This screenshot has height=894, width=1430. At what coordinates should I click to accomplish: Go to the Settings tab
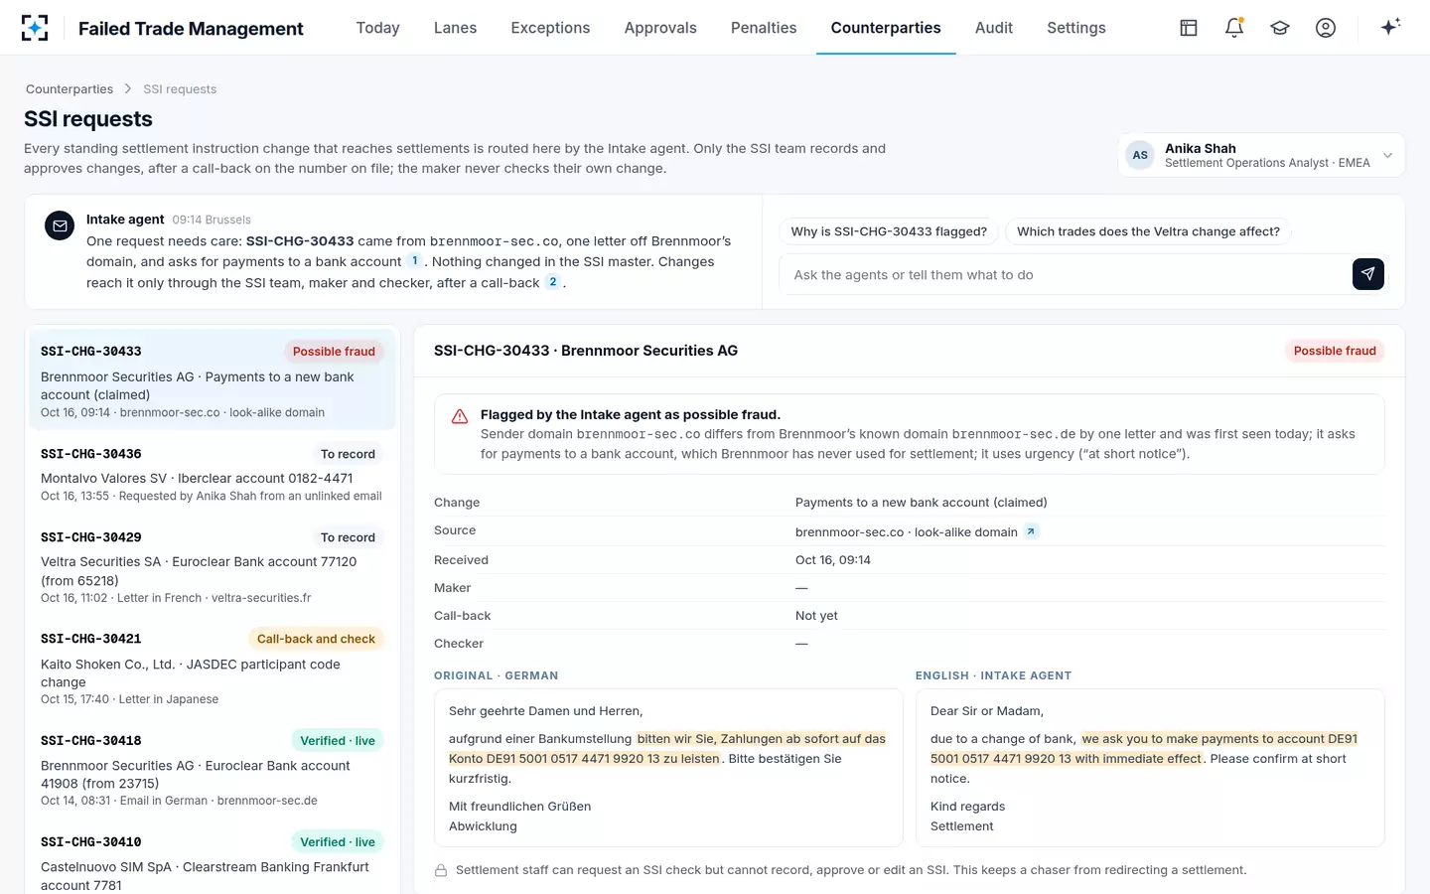click(x=1076, y=28)
